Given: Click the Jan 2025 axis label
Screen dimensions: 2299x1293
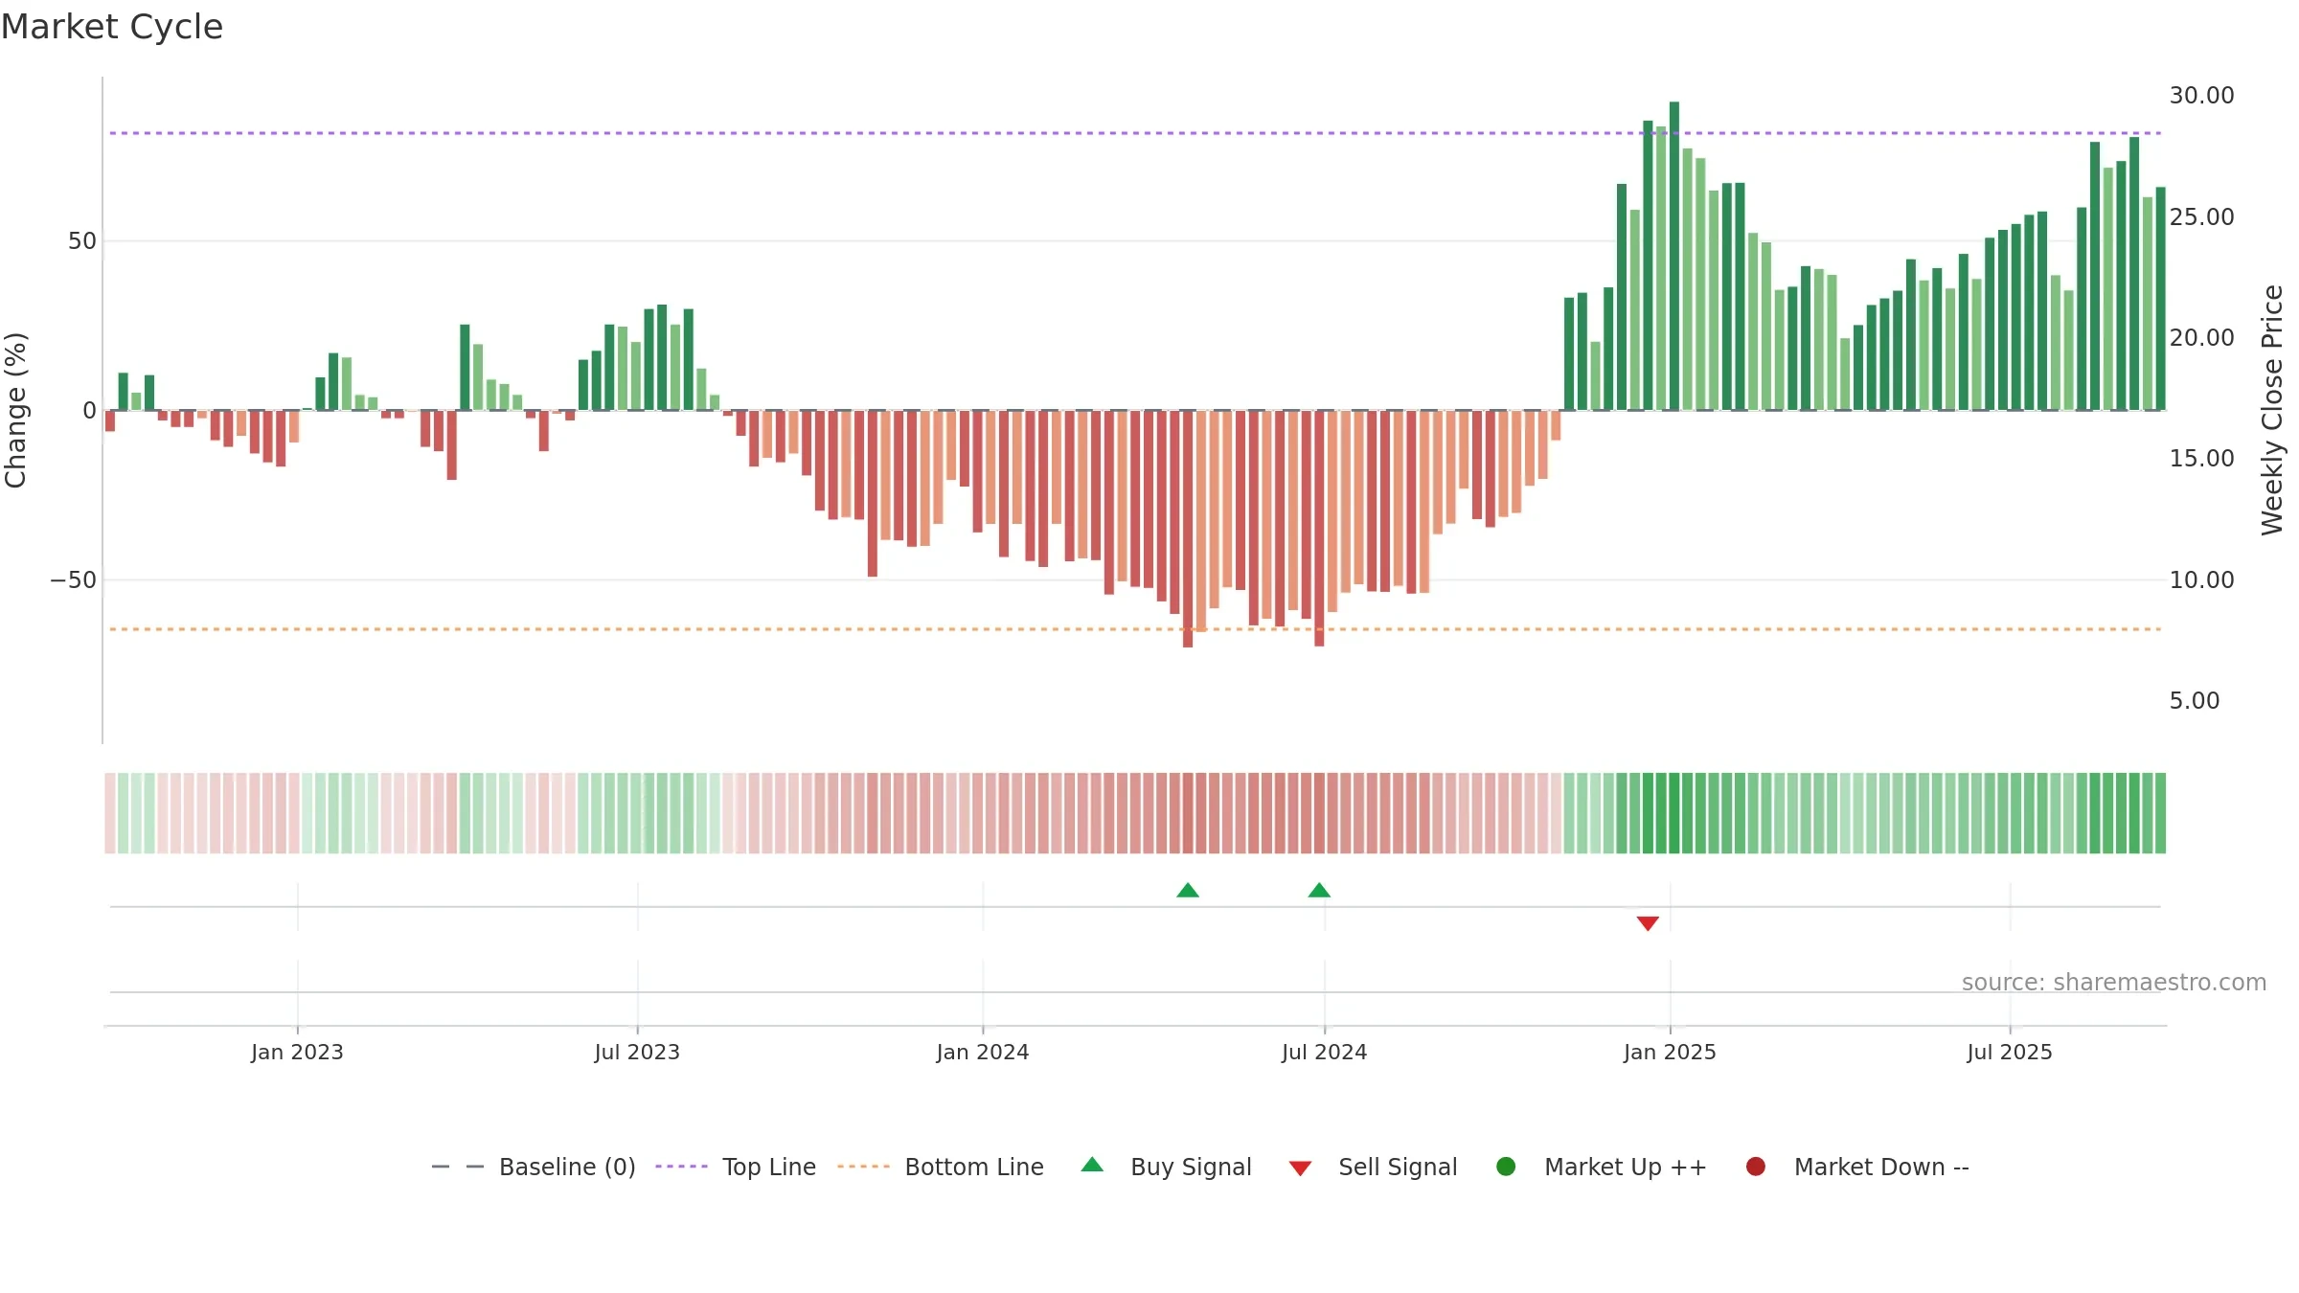Looking at the screenshot, I should click(x=1670, y=1052).
